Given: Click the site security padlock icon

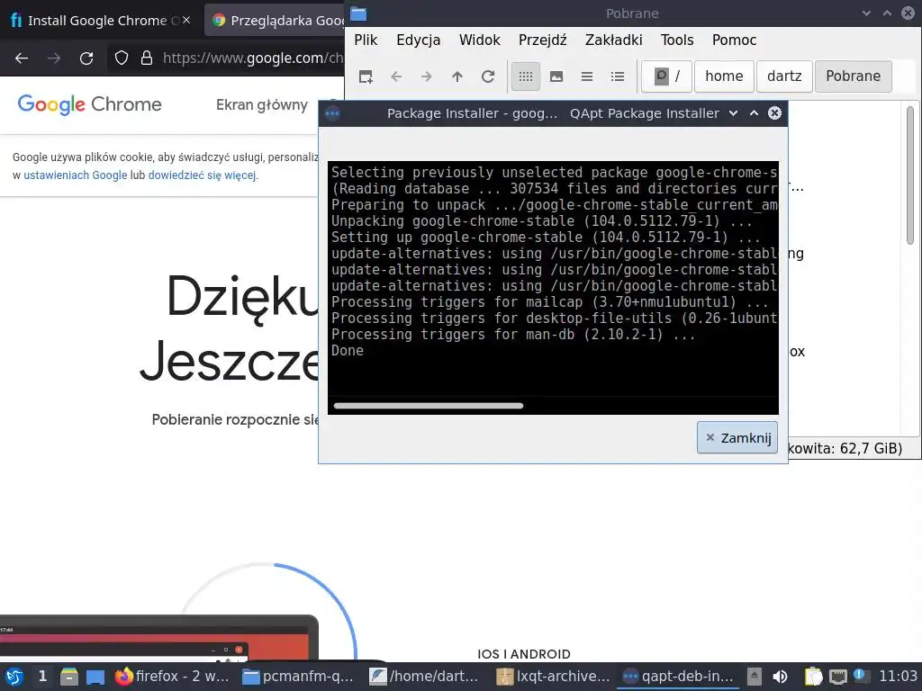Looking at the screenshot, I should (147, 58).
